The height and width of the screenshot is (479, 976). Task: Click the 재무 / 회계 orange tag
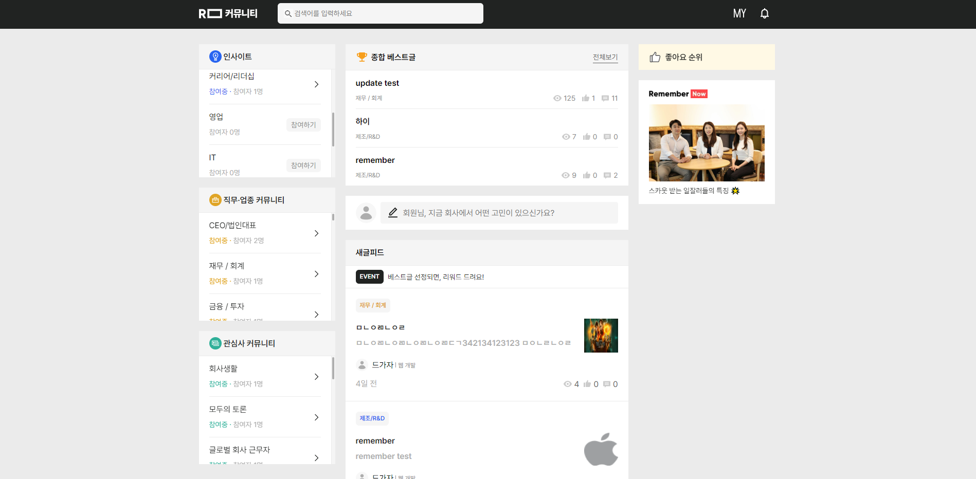pos(373,305)
